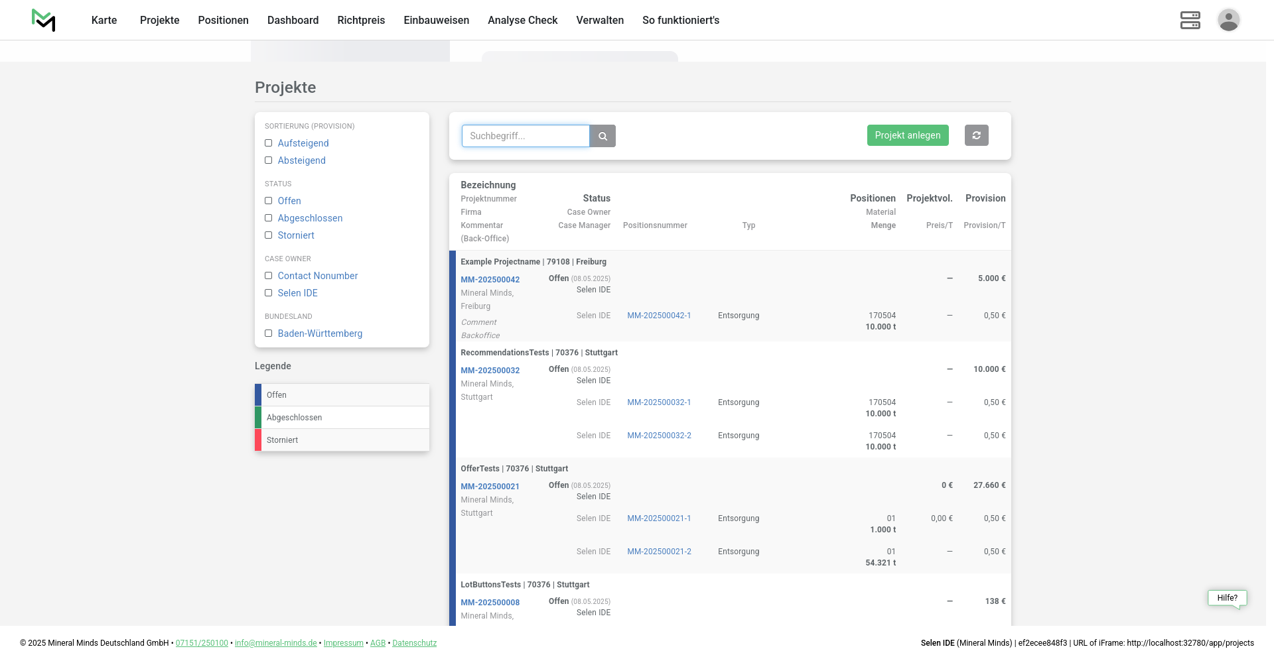Focus the Suchbegriff search input field
The height and width of the screenshot is (659, 1274).
pyautogui.click(x=525, y=136)
